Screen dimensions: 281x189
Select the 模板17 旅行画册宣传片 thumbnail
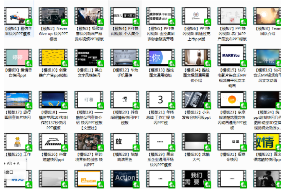pos(18,100)
